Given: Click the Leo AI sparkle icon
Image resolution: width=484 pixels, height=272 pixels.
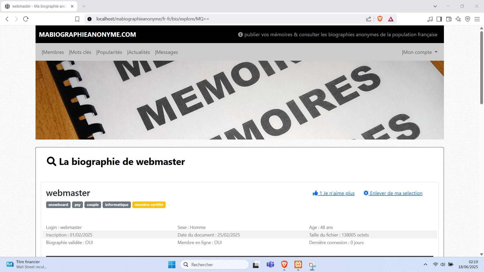Looking at the screenshot, I should click(x=458, y=19).
